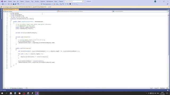170x95 pixels.
Task: Open the Windows Start menu
Action: 2,93
